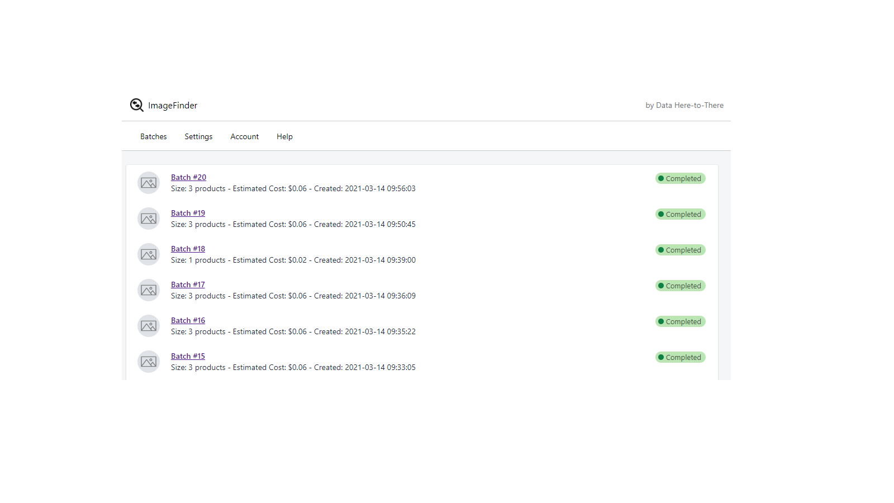Select the image icon for Batch #15
Viewport: 894px width, 503px height.
(x=149, y=362)
